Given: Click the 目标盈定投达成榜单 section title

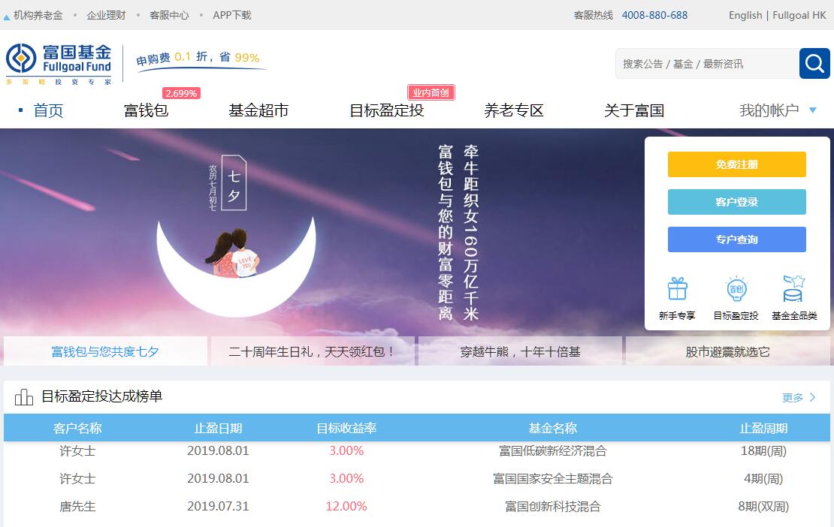Looking at the screenshot, I should tap(101, 396).
